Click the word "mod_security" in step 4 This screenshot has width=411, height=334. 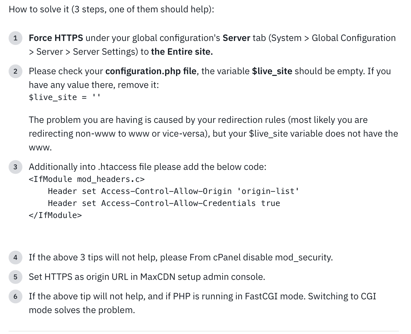tap(303, 258)
